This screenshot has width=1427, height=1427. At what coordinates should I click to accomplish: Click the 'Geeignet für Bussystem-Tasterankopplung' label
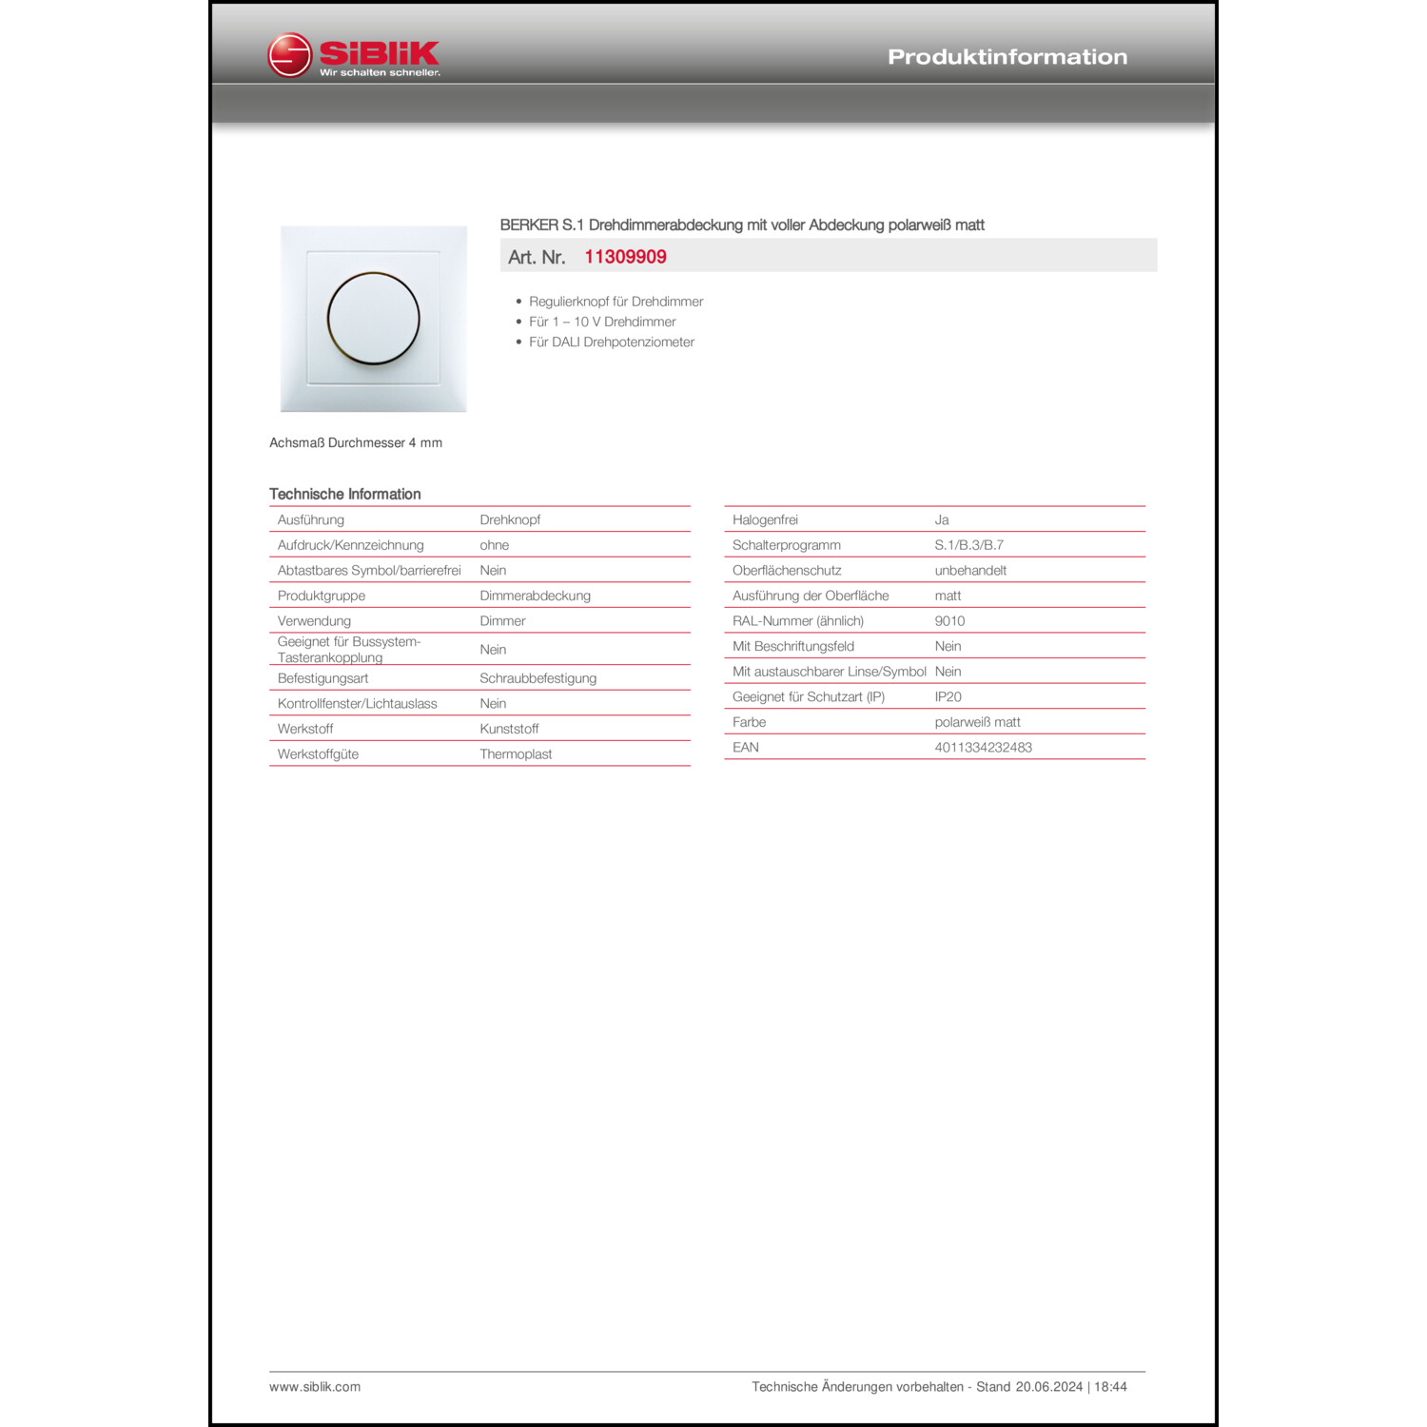(x=349, y=649)
